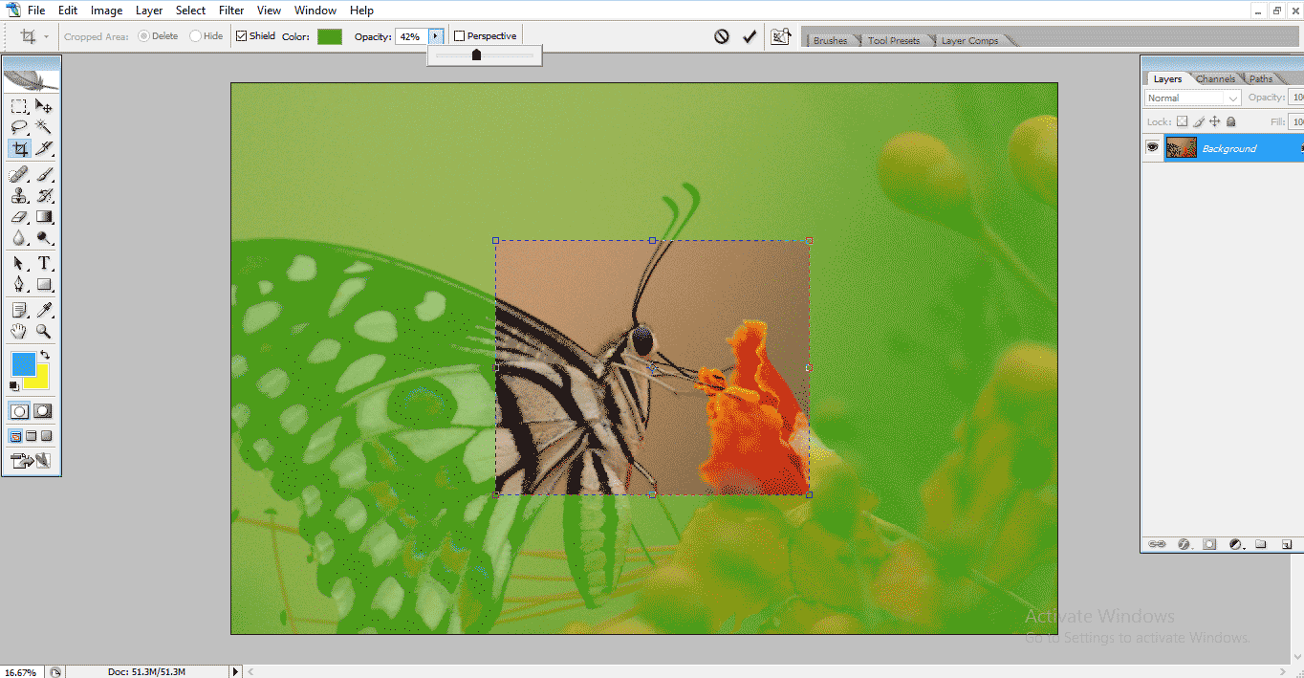
Task: Enable the Perspective checkbox
Action: (x=460, y=36)
